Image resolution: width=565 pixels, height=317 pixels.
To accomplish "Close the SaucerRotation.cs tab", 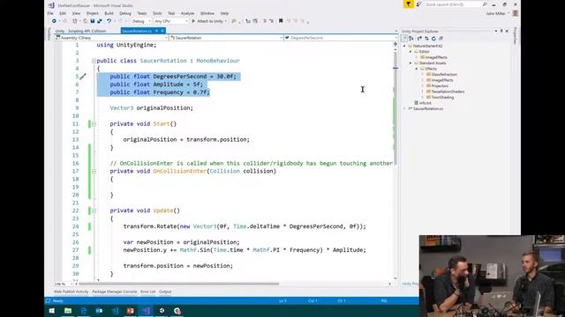I will click(162, 31).
